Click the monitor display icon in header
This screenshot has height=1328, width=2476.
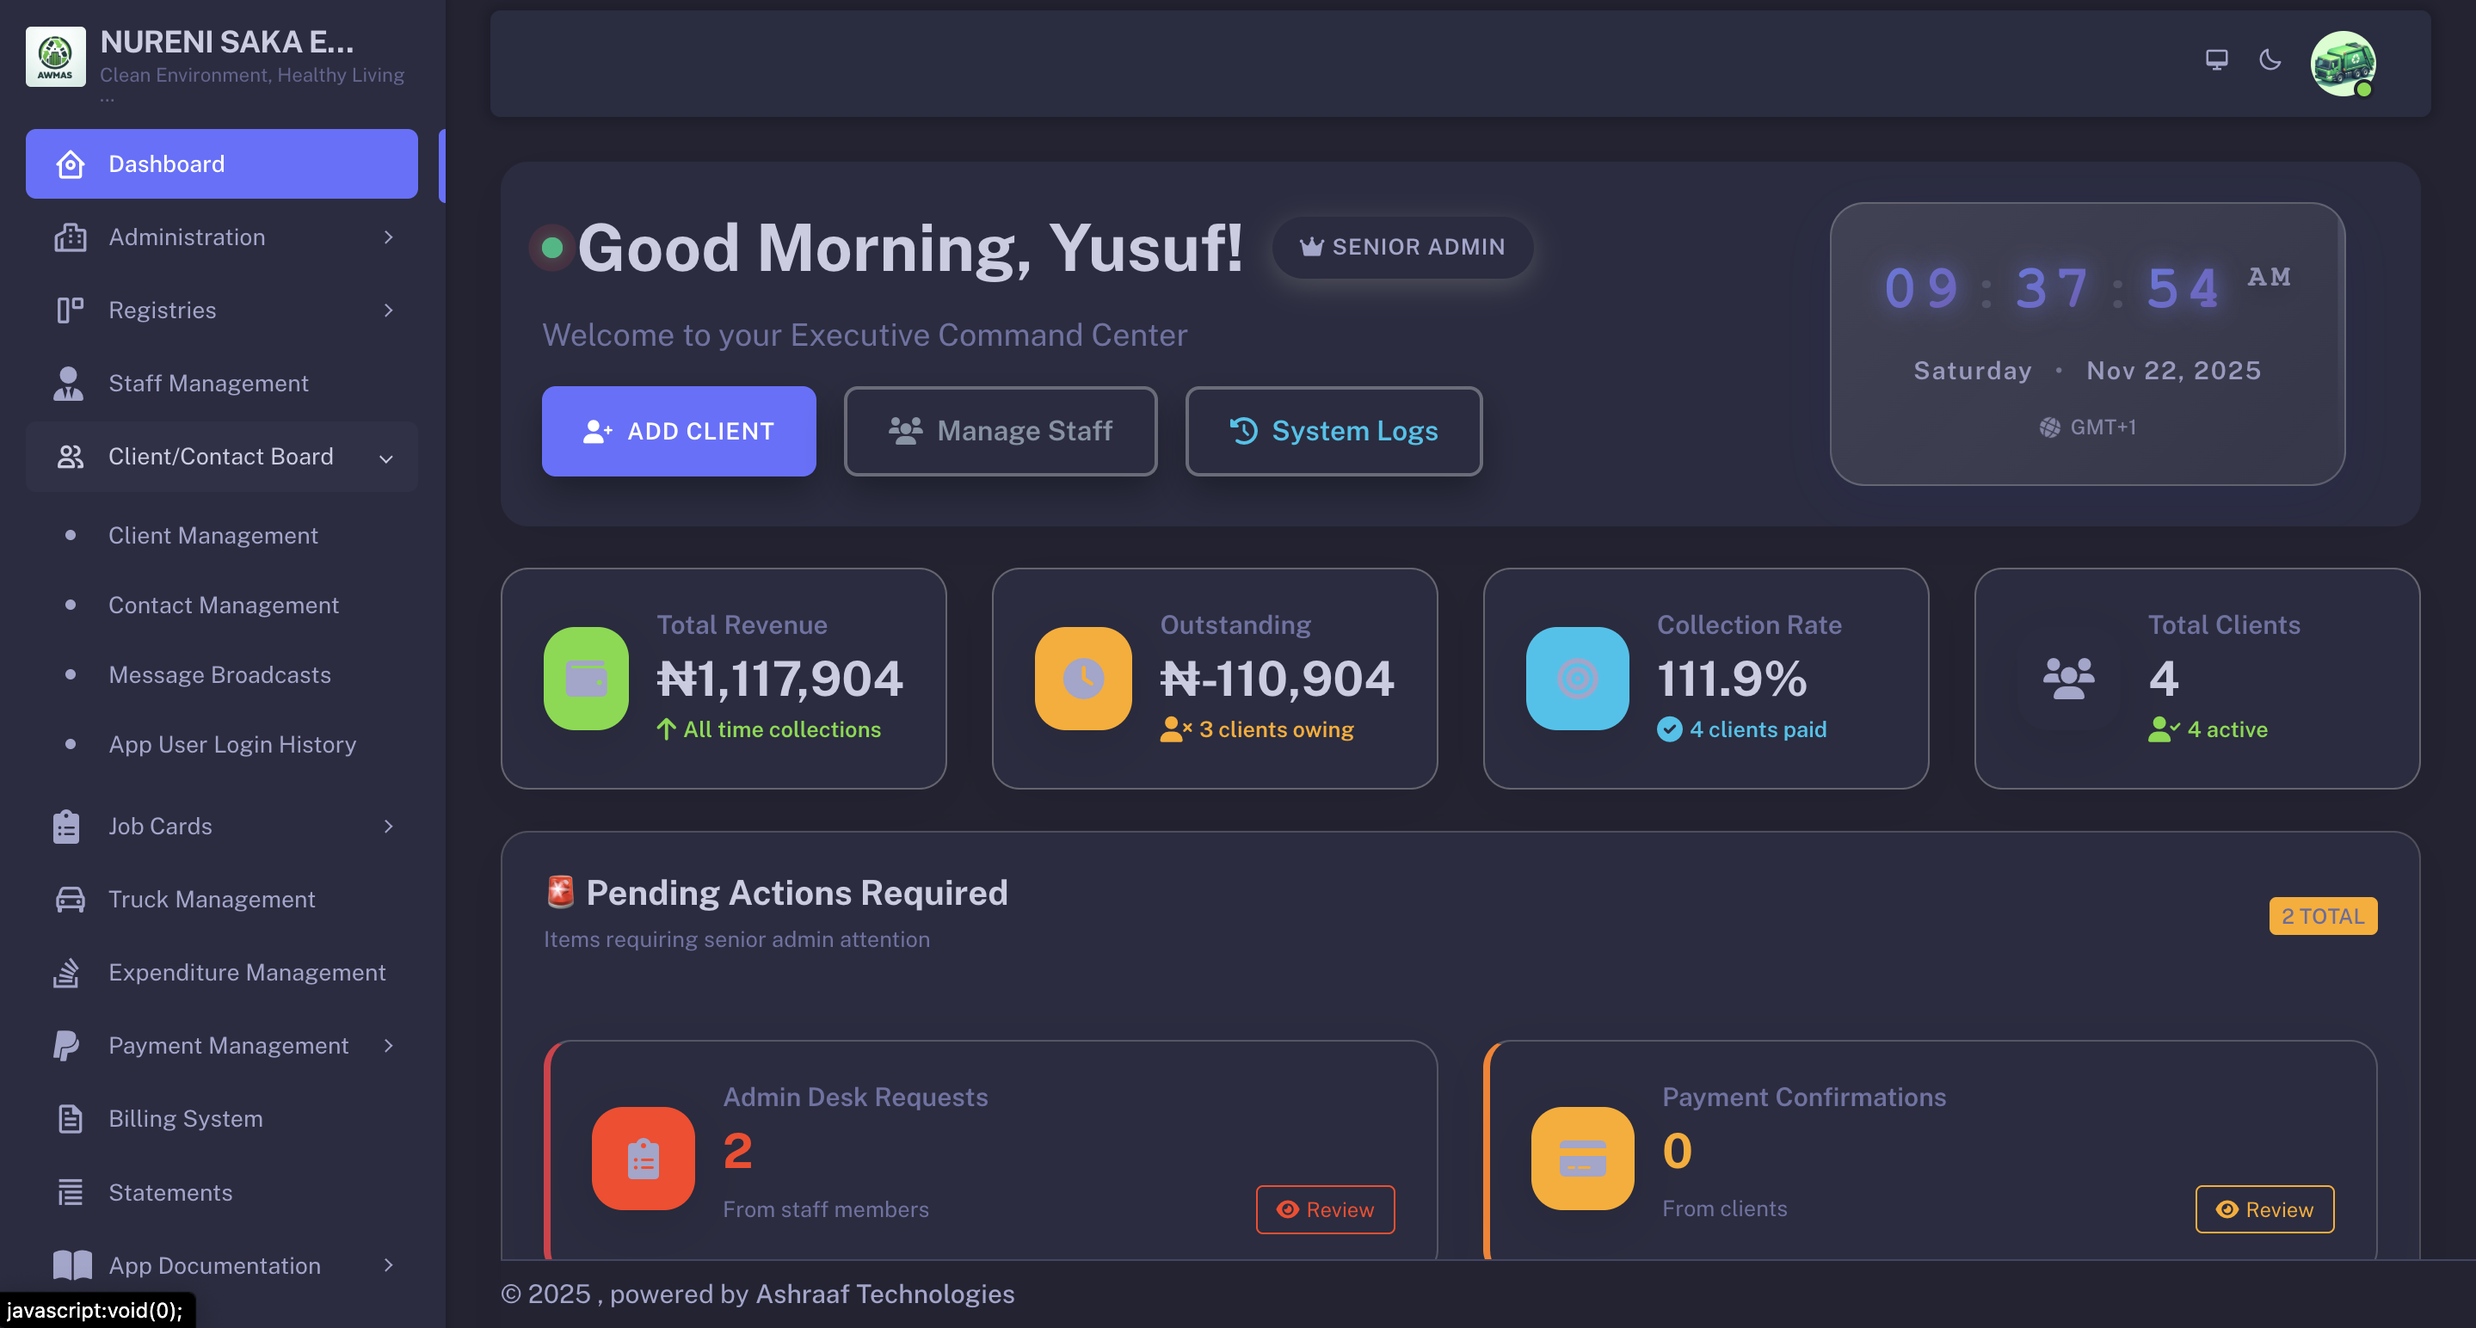click(2216, 60)
